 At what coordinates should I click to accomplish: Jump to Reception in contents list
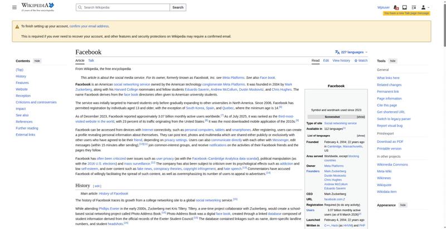click(23, 96)
